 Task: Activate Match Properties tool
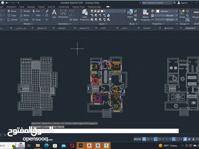(x=146, y=15)
